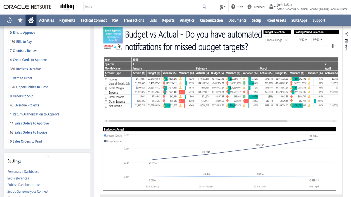The height and width of the screenshot is (197, 351).
Task: Open the Budget Selection dropdown
Action: point(277,40)
